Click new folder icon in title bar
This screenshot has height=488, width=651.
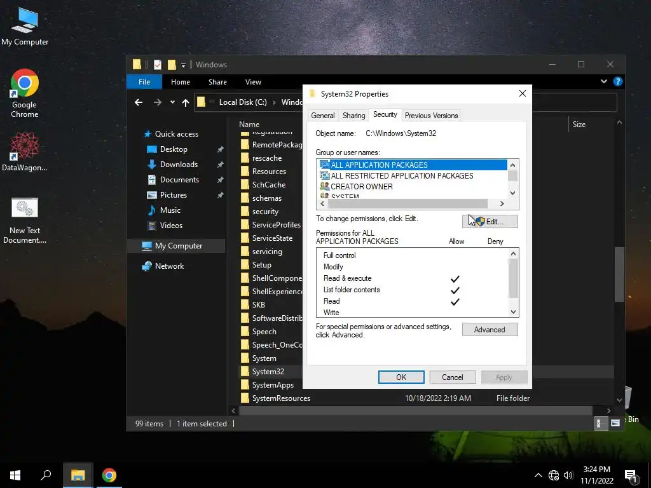[172, 65]
